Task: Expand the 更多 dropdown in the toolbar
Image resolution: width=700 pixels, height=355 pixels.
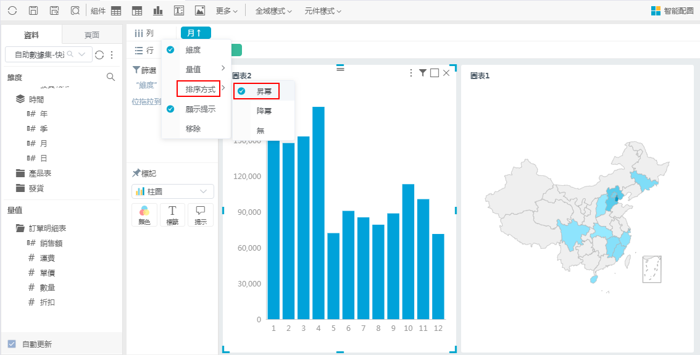Action: click(227, 11)
